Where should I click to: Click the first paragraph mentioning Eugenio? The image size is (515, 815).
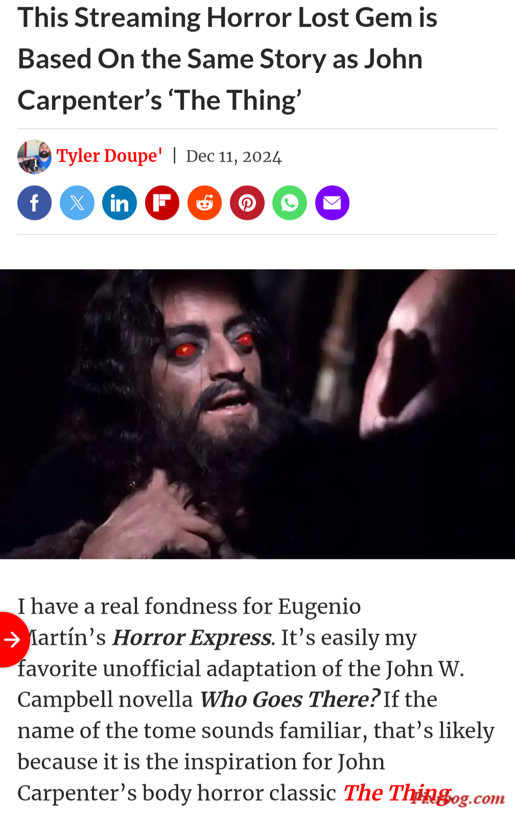coord(256,699)
